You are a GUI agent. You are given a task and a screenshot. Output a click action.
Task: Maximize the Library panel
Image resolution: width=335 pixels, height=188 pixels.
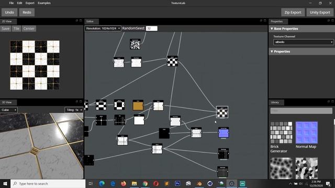[x=333, y=102]
